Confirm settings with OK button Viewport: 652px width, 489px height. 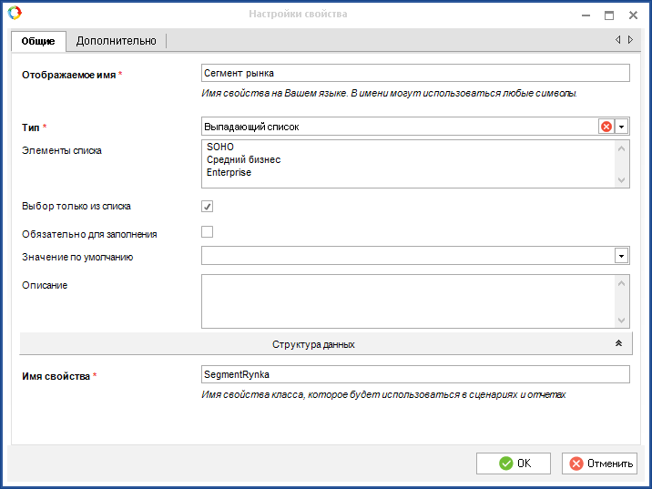point(514,464)
